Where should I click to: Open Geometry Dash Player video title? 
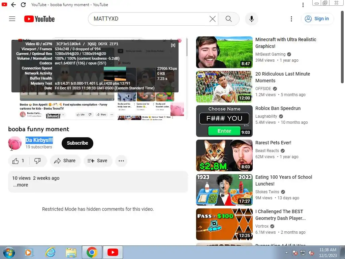[280, 215]
